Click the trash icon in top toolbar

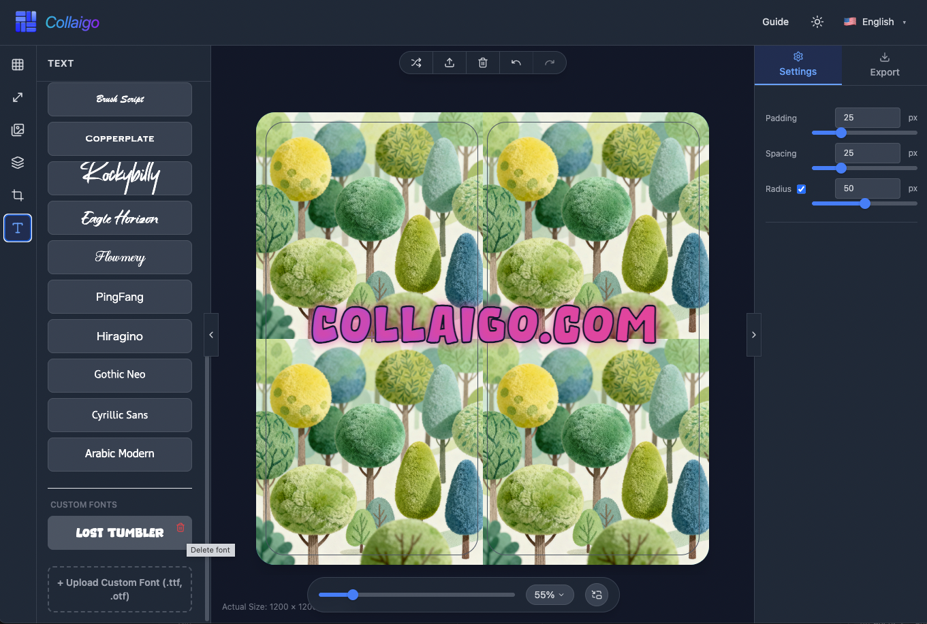pos(483,63)
